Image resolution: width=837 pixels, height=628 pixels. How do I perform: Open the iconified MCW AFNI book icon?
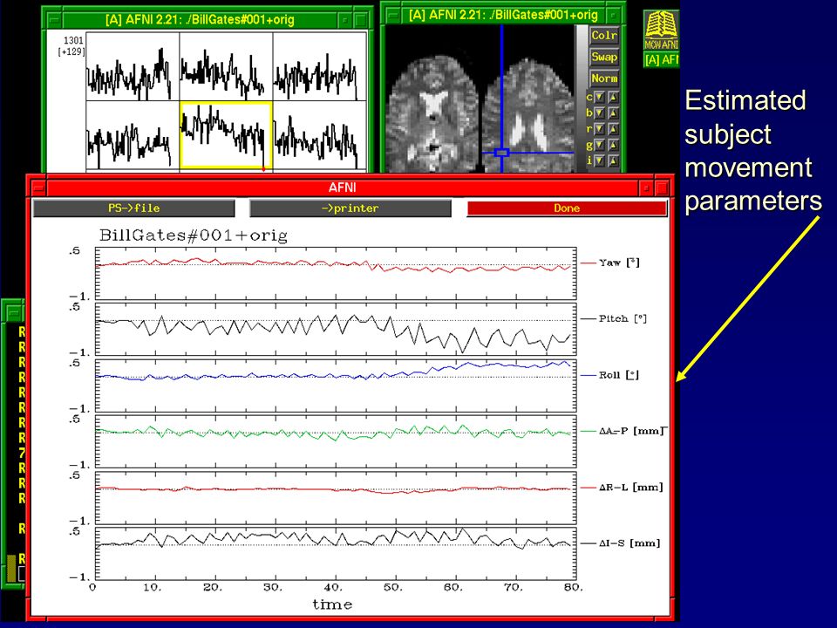[662, 31]
